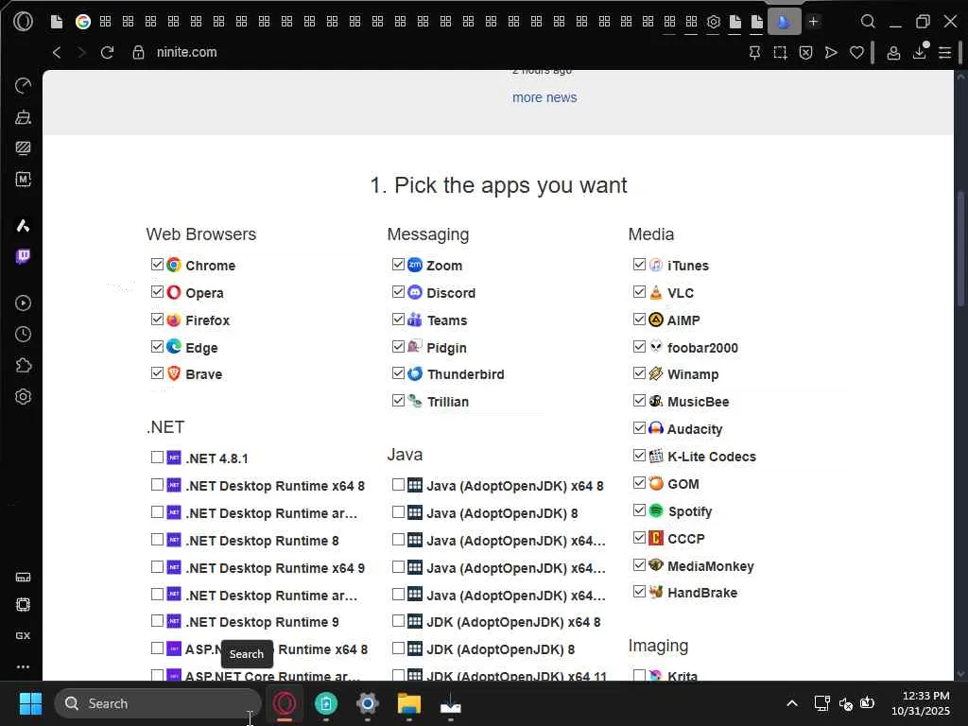The width and height of the screenshot is (968, 726).
Task: Uncheck the Opera checkbox
Action: pos(157,292)
